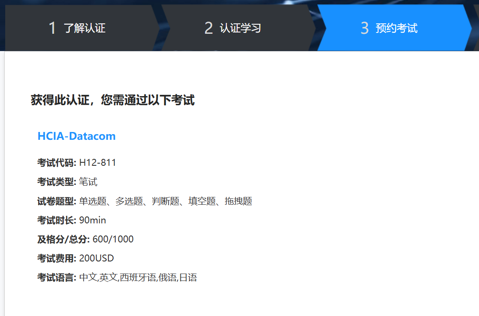Screen dimensions: 479x316
Task: Click question types 单选题、多选题、判断题、填空题、拖拽题
Action: point(166,201)
